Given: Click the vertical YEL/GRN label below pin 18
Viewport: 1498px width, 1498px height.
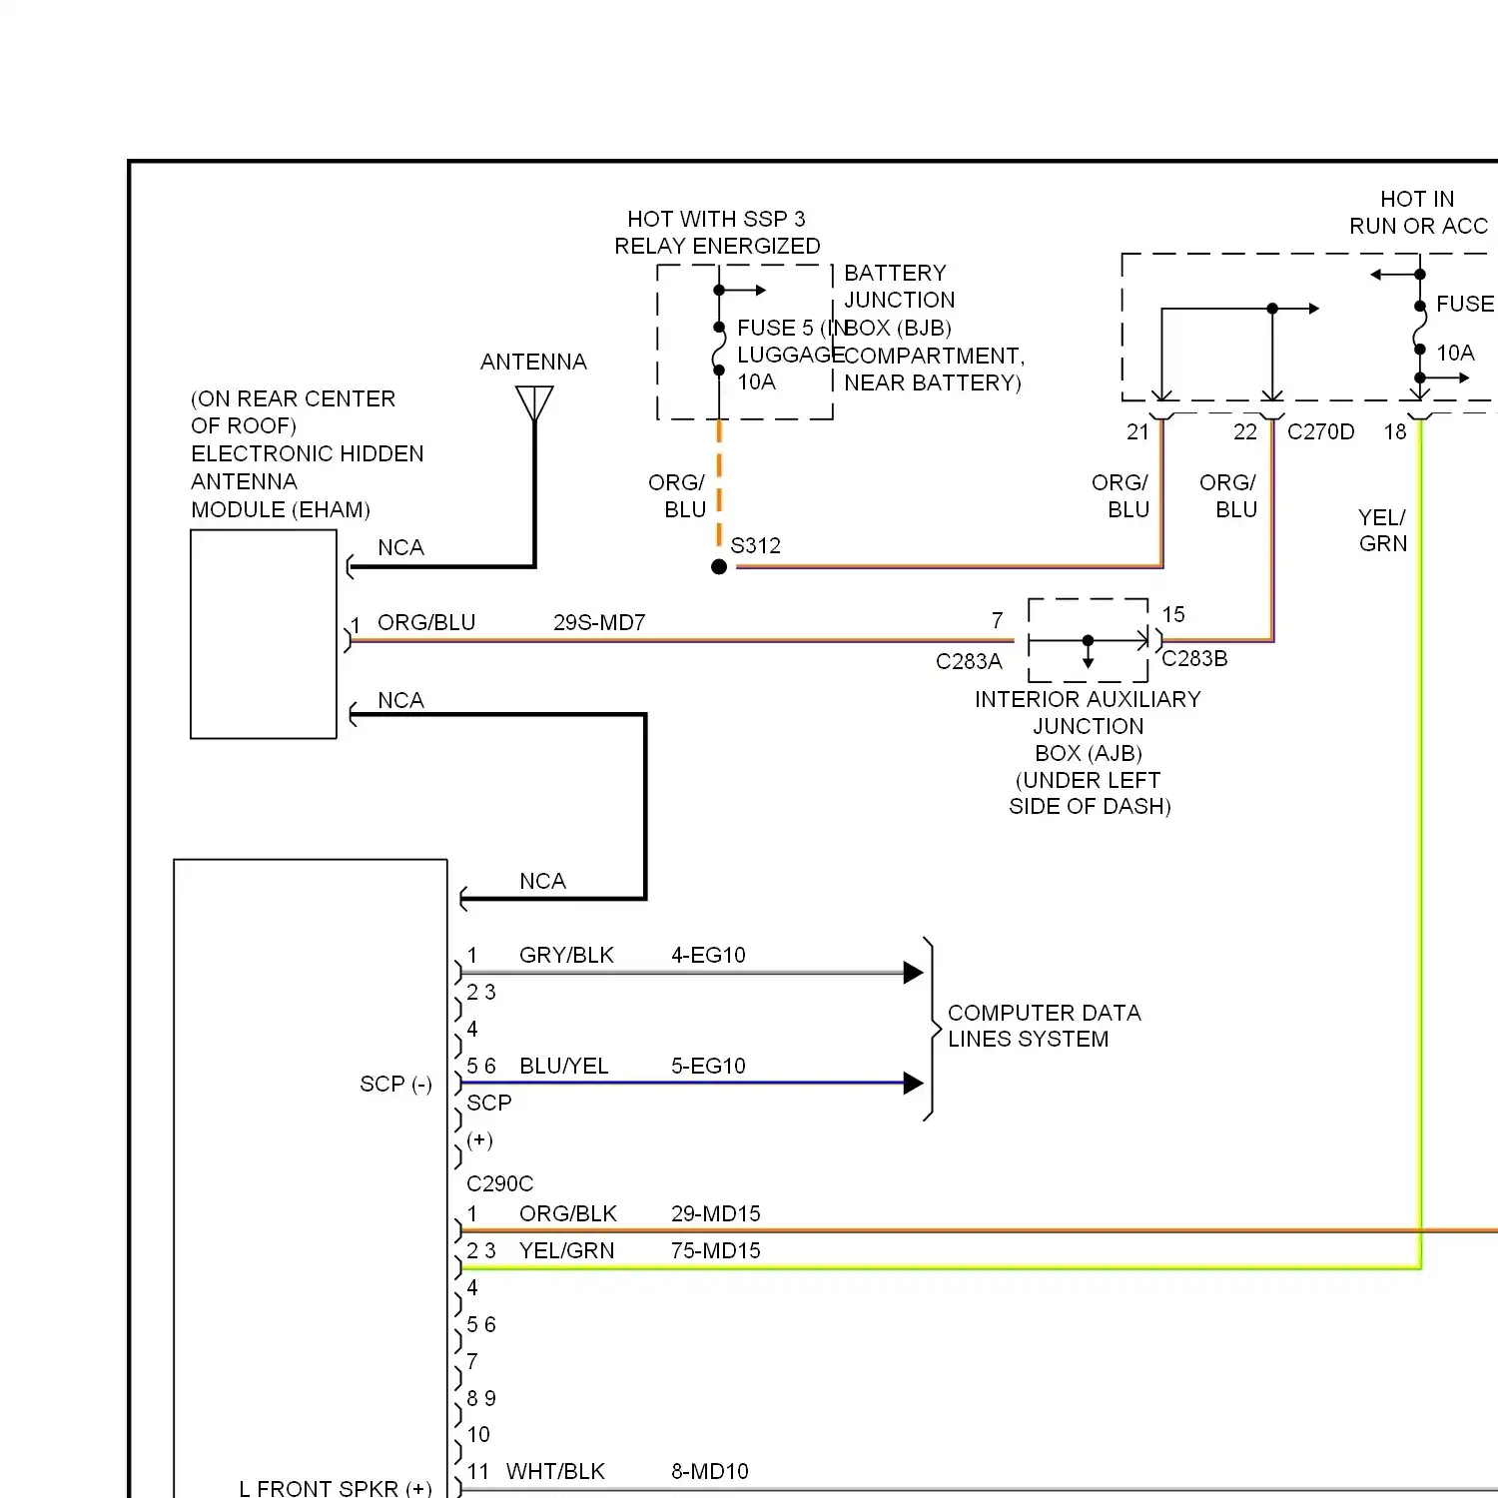Looking at the screenshot, I should (x=1383, y=530).
